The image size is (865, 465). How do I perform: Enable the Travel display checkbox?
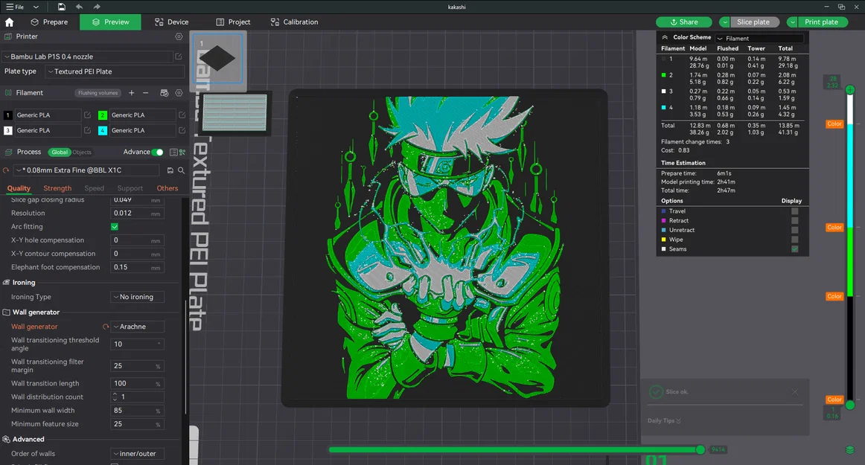(794, 211)
